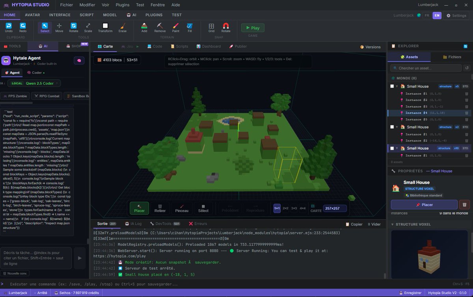Choose the Pinceau brush mode in viewport

coord(182,208)
